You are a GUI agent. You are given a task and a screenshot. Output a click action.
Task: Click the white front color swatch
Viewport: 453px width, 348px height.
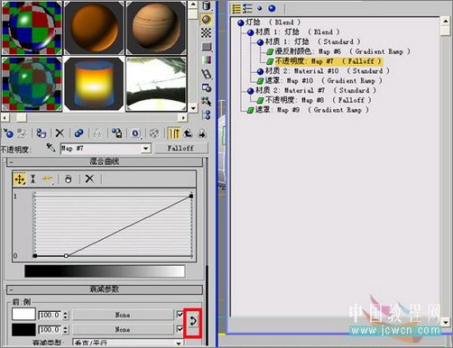[23, 315]
